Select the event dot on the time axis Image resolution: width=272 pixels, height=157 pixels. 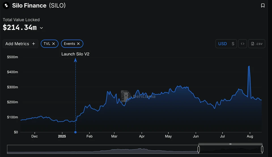point(75,132)
